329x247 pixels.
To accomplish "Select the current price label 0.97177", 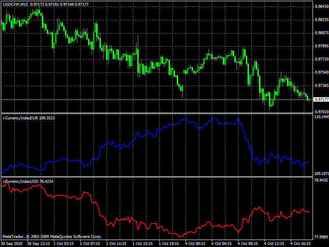I will [x=321, y=99].
